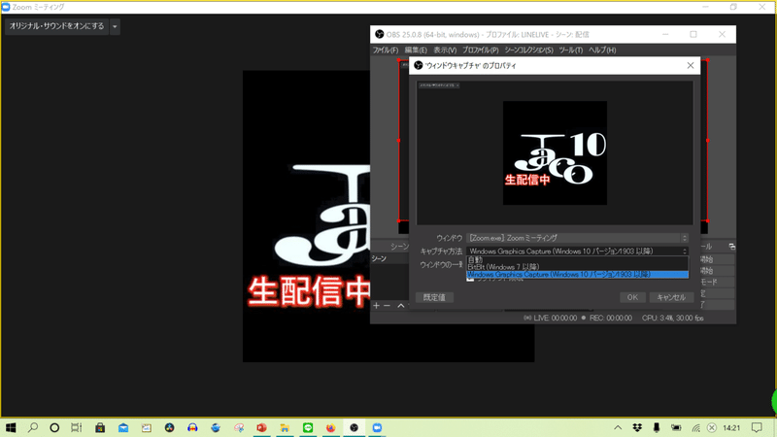Viewport: 777px width, 437px height.
Task: Click the OK button in properties
Action: pyautogui.click(x=632, y=297)
